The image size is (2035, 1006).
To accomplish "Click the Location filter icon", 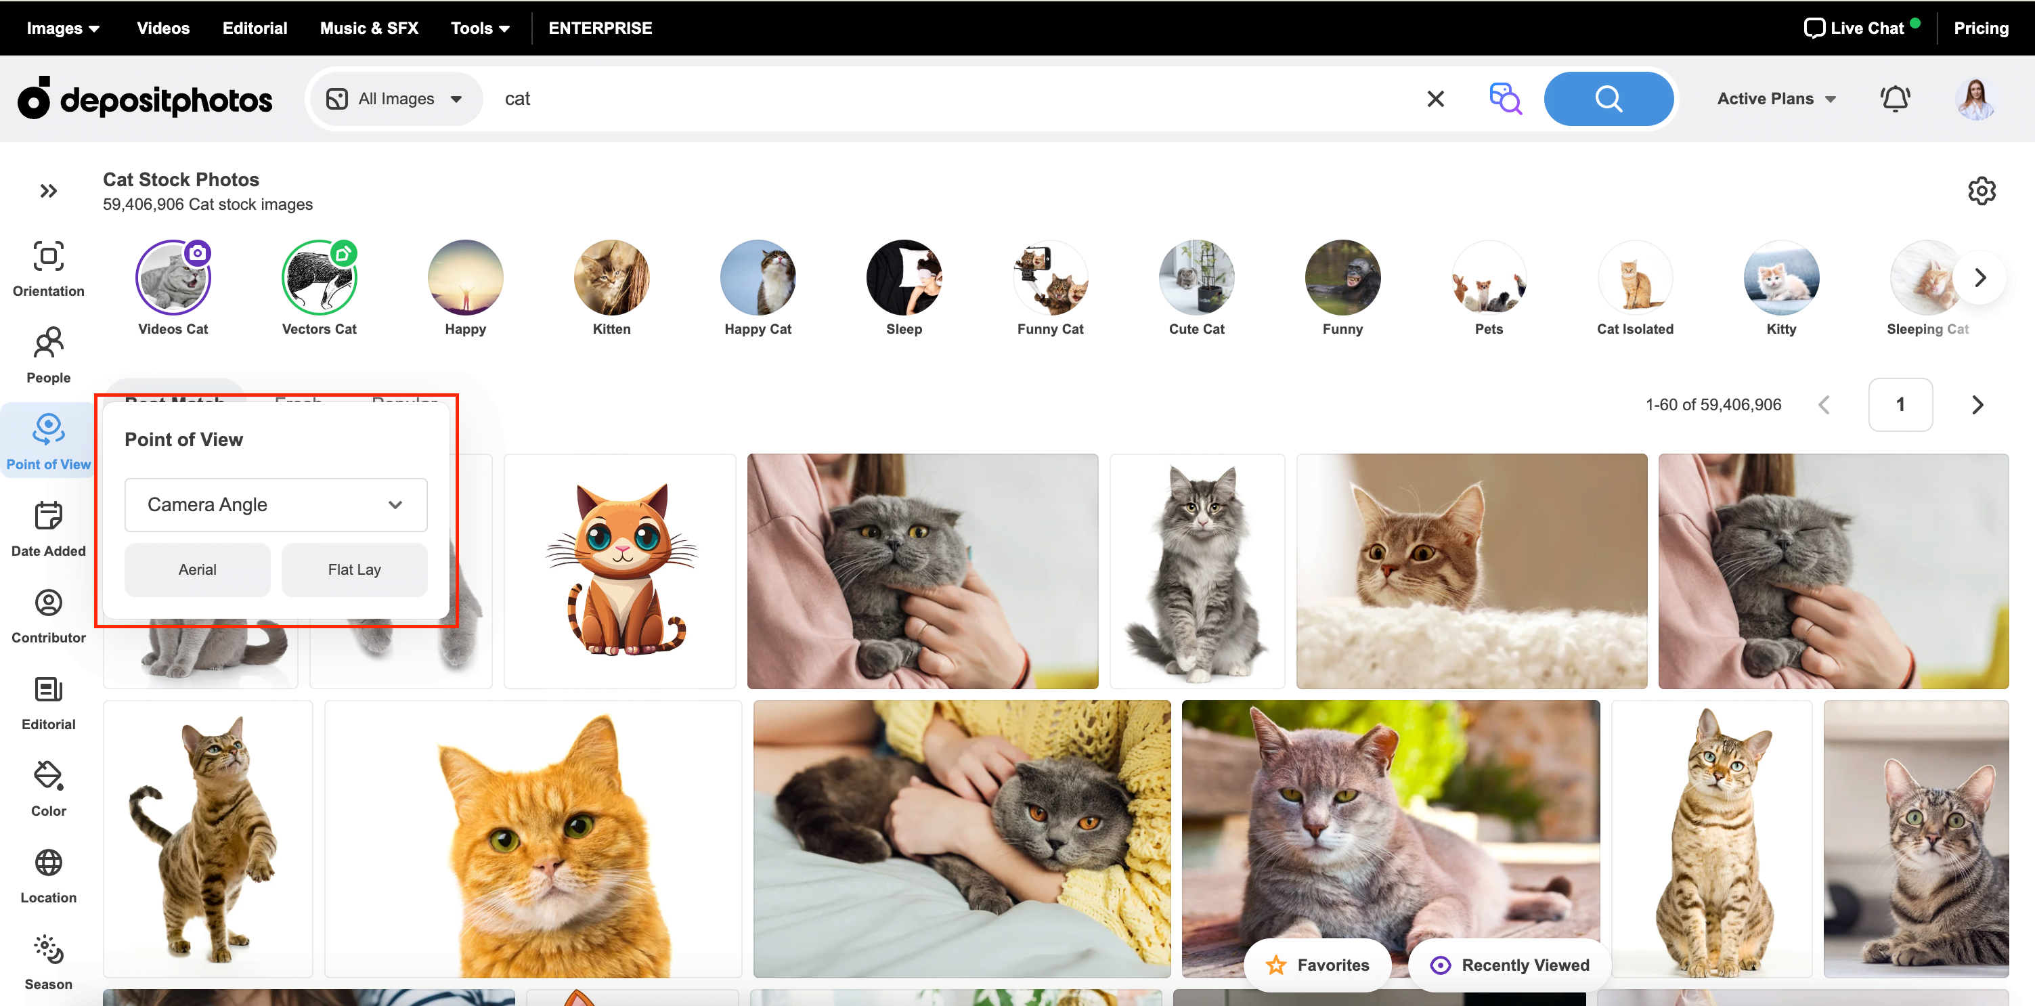I will coord(48,865).
